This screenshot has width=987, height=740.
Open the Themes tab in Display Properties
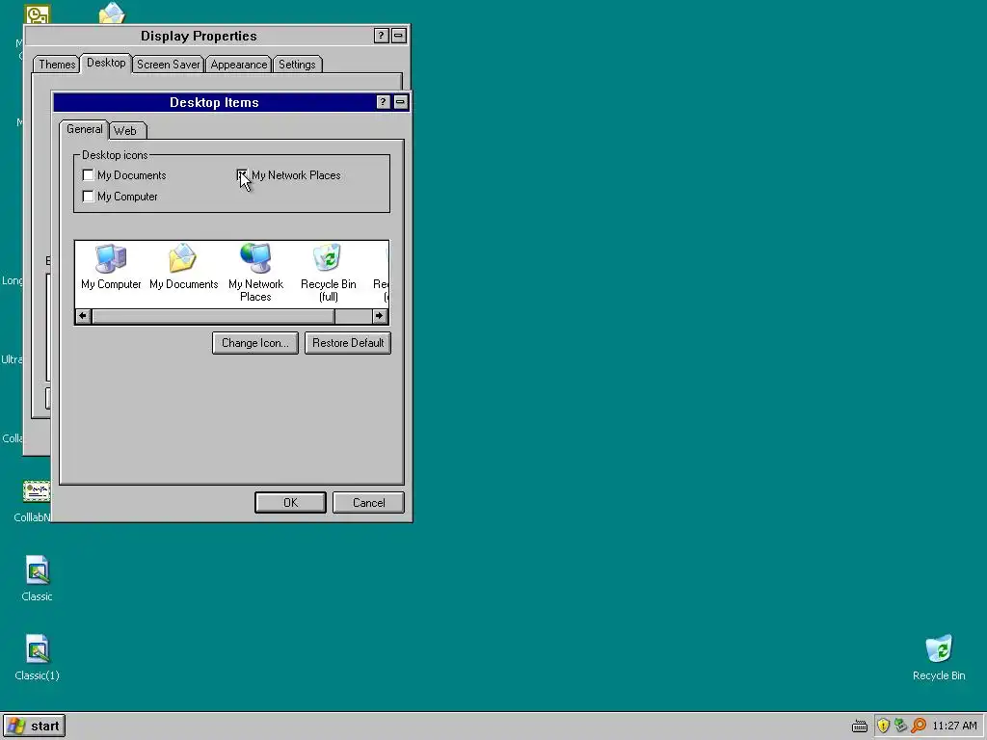click(x=57, y=65)
